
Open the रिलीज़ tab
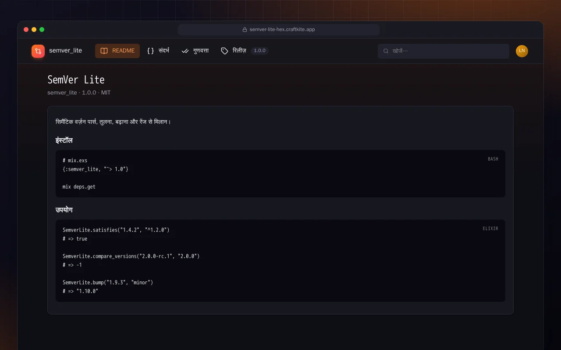(x=245, y=51)
